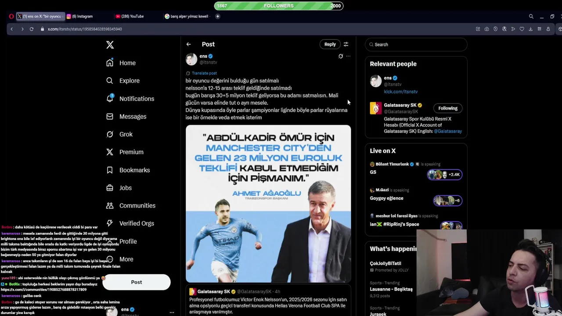The image size is (562, 316).
Task: Open Communities in X sidebar
Action: [131, 205]
